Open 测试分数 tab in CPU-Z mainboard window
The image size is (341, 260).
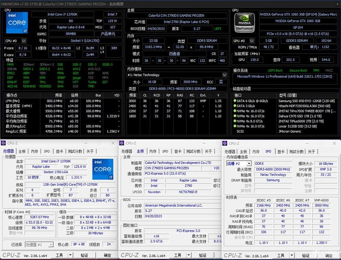pyautogui.click(x=193, y=151)
